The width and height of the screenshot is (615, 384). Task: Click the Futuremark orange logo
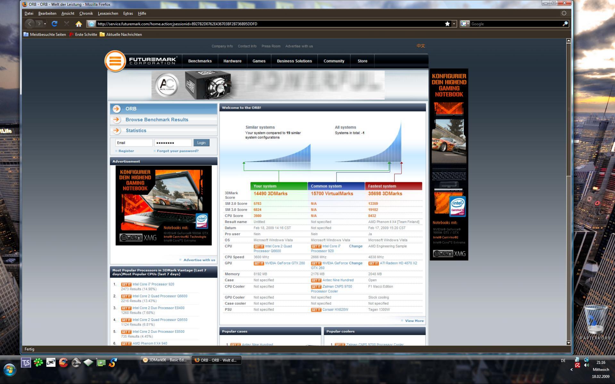115,61
